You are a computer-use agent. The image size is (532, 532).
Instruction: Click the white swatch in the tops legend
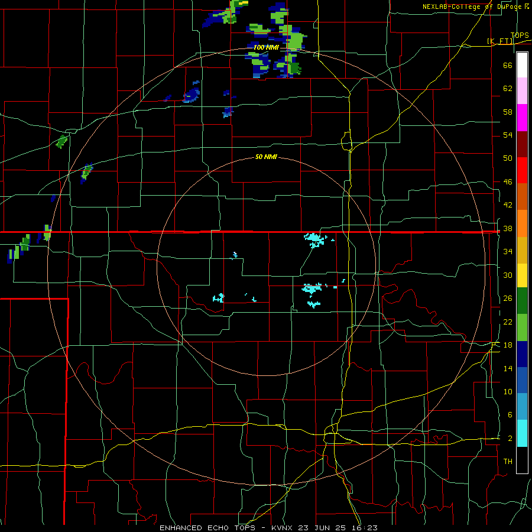tap(522, 65)
